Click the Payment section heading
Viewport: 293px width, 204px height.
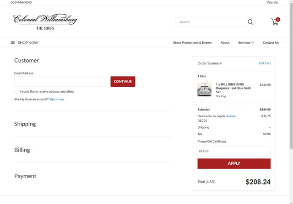[x=25, y=176]
